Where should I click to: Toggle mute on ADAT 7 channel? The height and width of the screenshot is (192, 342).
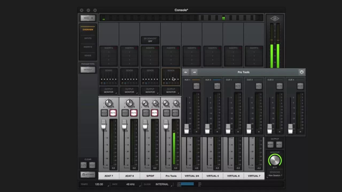click(113, 113)
